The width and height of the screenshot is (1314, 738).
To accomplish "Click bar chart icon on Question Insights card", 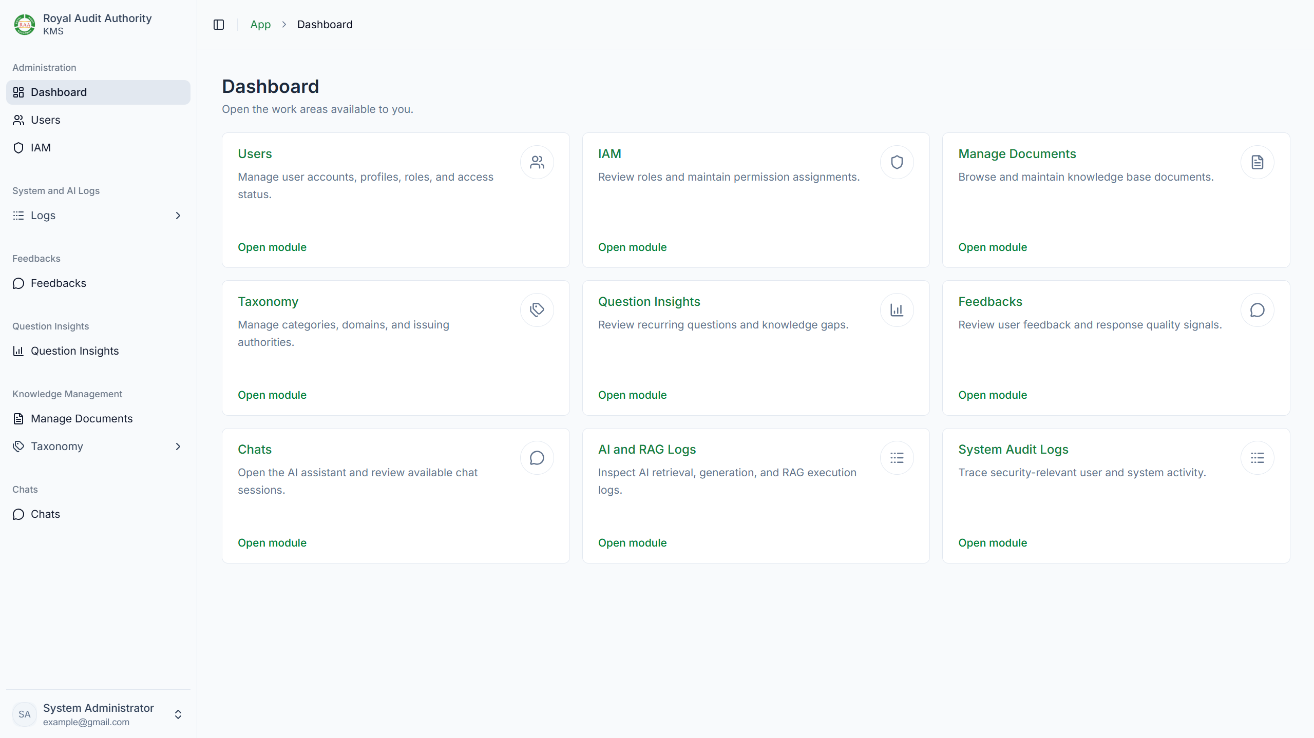I will pos(897,310).
